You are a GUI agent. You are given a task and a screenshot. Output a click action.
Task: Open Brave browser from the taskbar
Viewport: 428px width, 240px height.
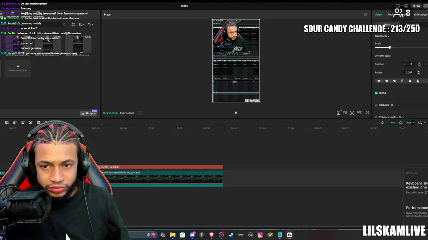point(211,235)
